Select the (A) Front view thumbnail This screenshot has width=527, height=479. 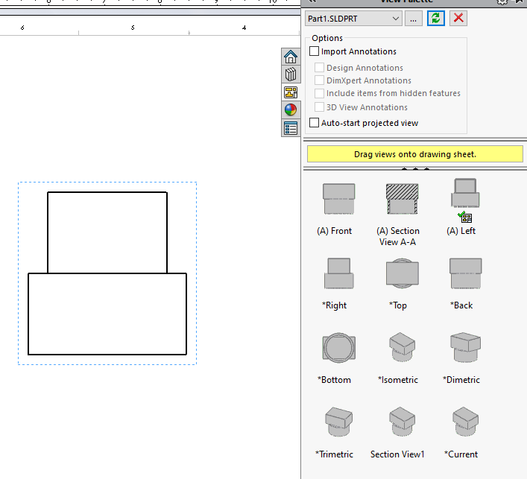[x=334, y=200]
